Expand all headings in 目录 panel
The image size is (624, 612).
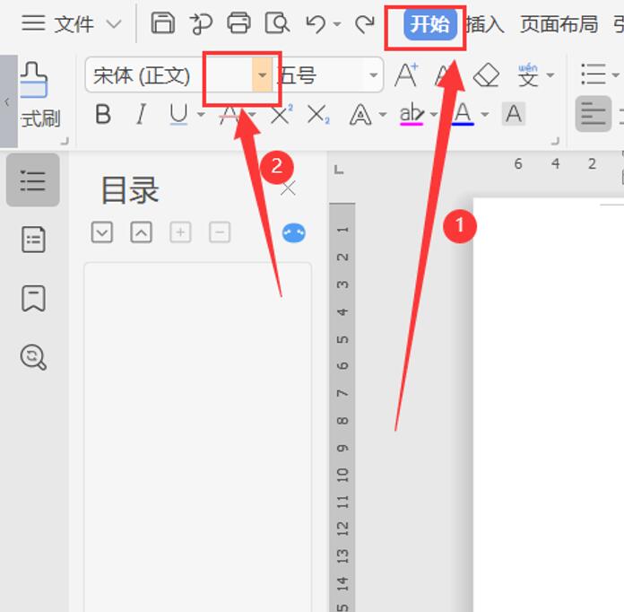tap(102, 232)
